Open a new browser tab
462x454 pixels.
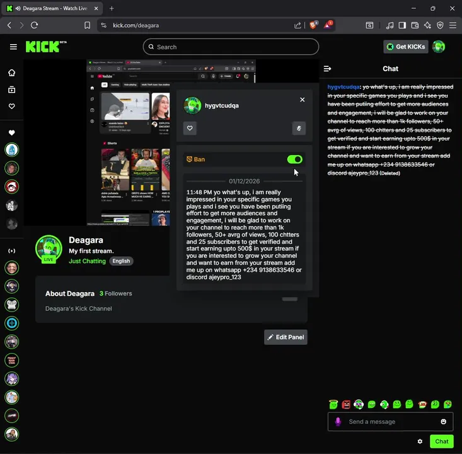pyautogui.click(x=112, y=9)
